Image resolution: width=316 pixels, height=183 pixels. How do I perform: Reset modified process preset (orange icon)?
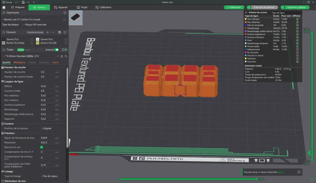(x=58, y=56)
